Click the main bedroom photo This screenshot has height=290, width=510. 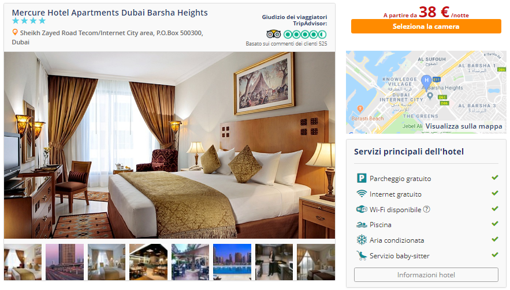(169, 145)
